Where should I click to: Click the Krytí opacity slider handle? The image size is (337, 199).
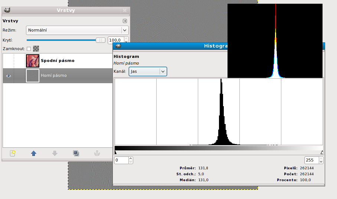tap(100, 40)
